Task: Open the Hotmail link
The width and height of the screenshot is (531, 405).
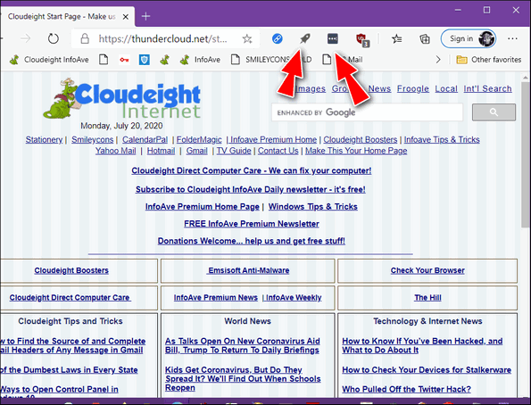Action: point(161,151)
